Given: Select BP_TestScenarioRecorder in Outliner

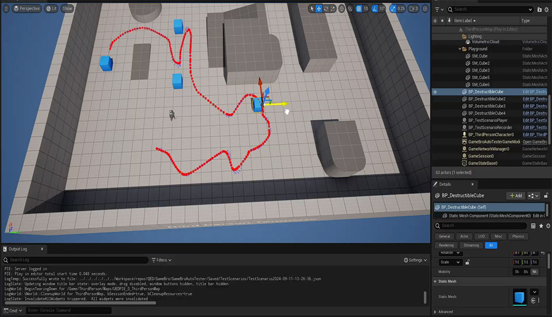Looking at the screenshot, I should (x=490, y=128).
